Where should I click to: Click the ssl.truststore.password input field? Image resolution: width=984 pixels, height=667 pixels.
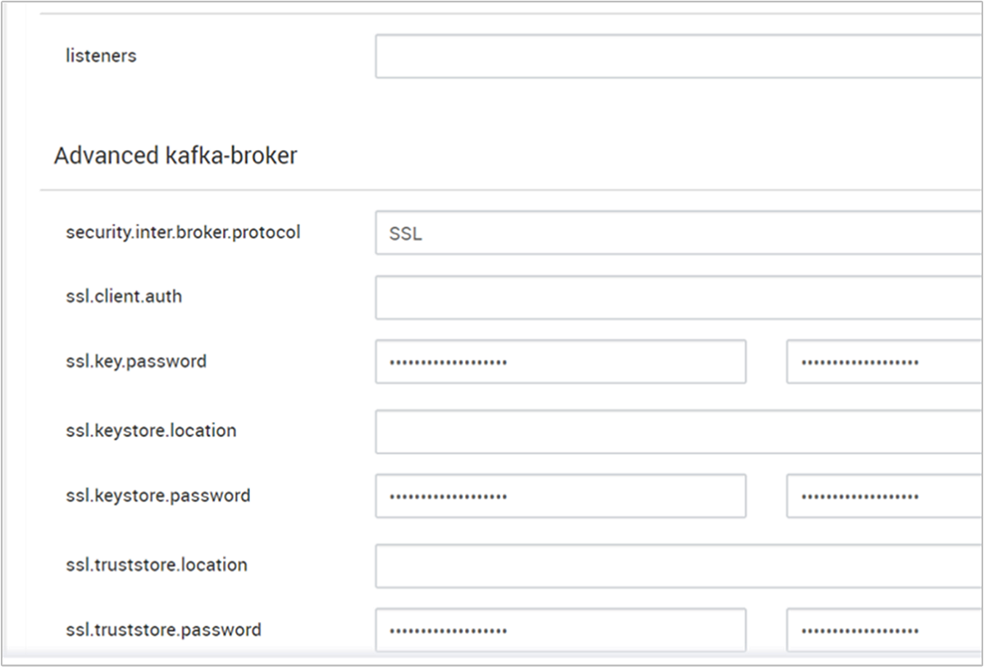pyautogui.click(x=560, y=629)
